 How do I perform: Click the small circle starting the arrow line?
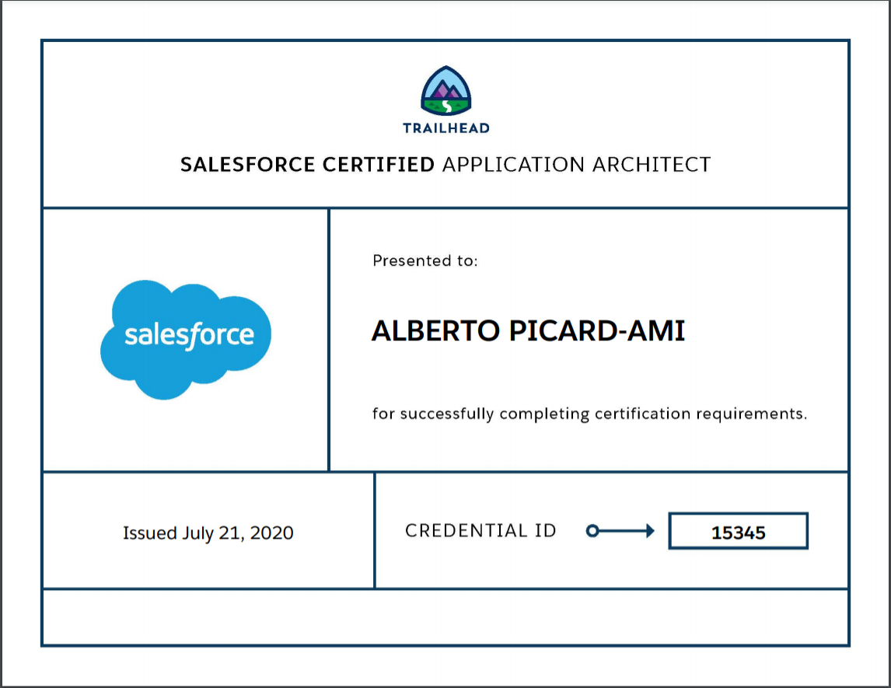click(592, 531)
